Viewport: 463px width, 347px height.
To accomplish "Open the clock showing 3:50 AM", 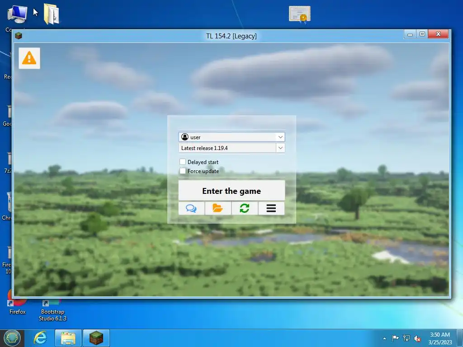I will [x=440, y=338].
